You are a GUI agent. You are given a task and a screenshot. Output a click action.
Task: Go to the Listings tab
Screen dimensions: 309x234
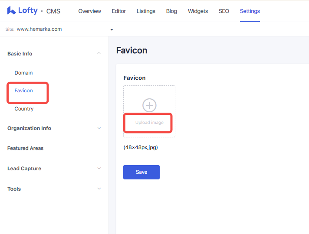pyautogui.click(x=146, y=11)
